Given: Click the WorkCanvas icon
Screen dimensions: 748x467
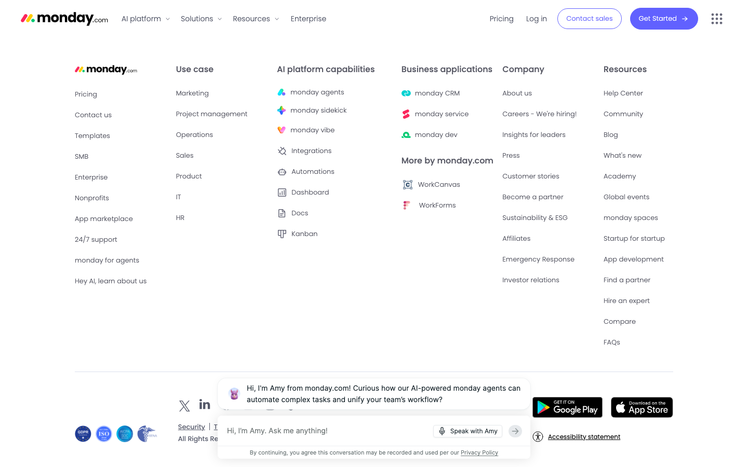Looking at the screenshot, I should [x=408, y=185].
